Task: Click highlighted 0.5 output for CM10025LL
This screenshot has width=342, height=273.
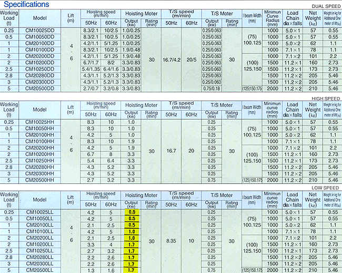Action: (132, 212)
